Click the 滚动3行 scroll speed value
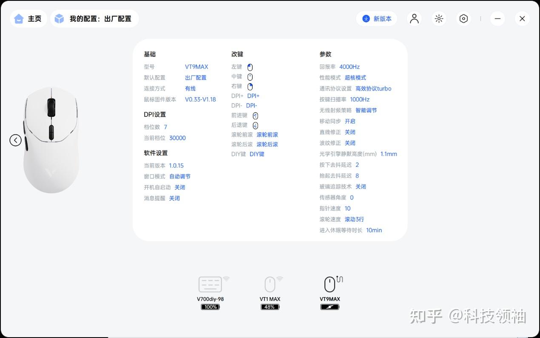The height and width of the screenshot is (338, 540). point(354,220)
